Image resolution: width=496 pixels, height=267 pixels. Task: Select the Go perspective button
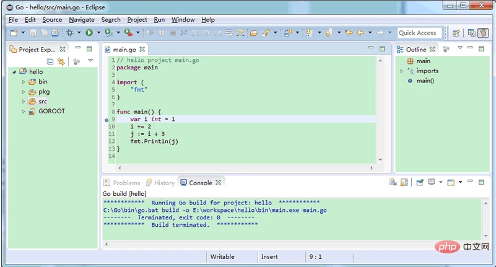point(483,33)
